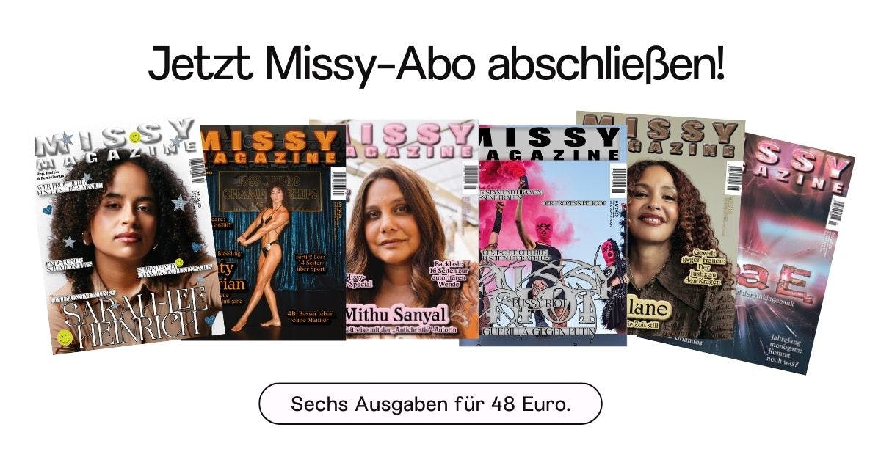Click the "Sechs Ausgaben für 48 Euro." button
This screenshot has width=881, height=460.
(x=430, y=404)
